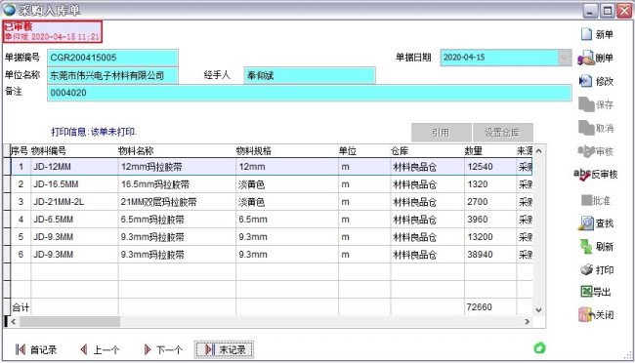Click the quantity cell 13200
Screen dimensions: 635x363
(x=490, y=237)
